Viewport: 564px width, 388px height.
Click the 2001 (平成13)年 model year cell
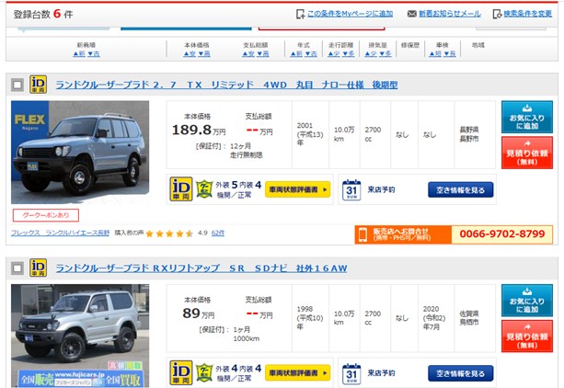310,134
